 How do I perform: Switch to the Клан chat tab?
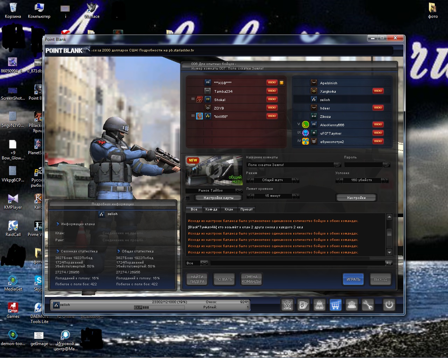coord(229,209)
